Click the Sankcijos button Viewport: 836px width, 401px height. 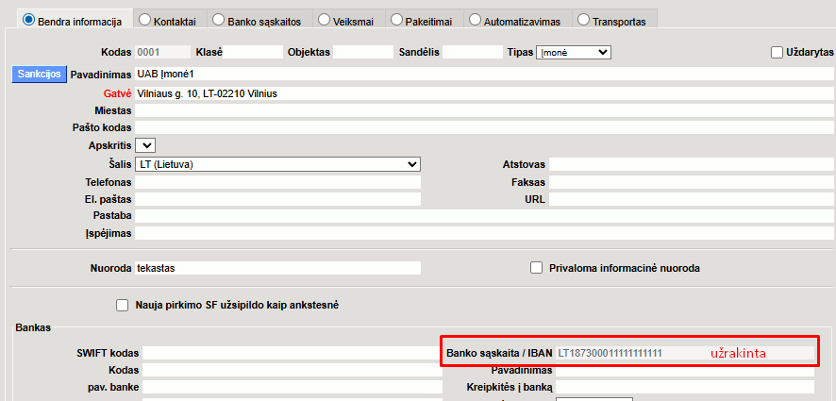(39, 74)
